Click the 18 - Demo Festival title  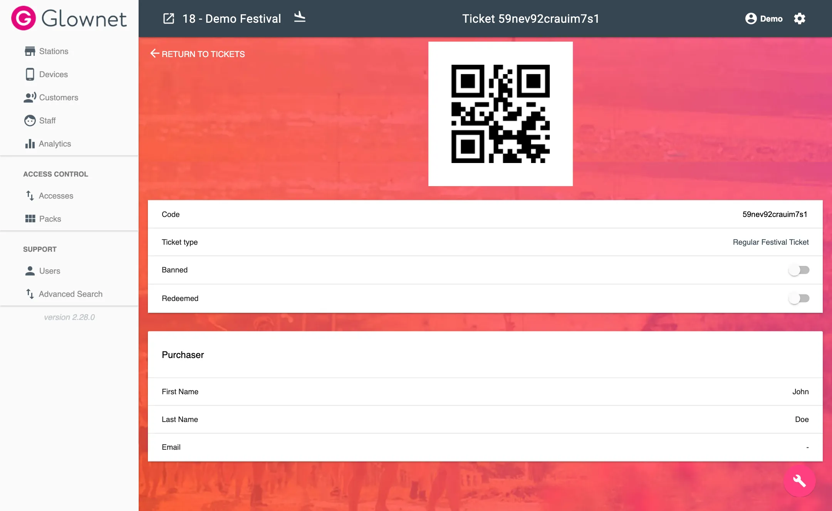[231, 18]
